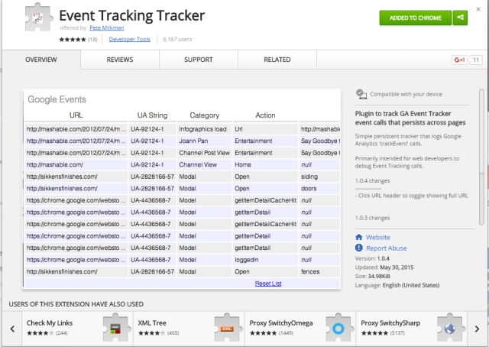
Task: Go to next related extensions arrow
Action: point(477,329)
